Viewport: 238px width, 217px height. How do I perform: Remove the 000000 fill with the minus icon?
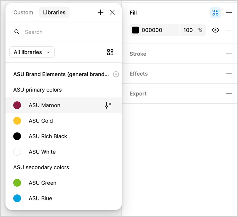coord(229,30)
